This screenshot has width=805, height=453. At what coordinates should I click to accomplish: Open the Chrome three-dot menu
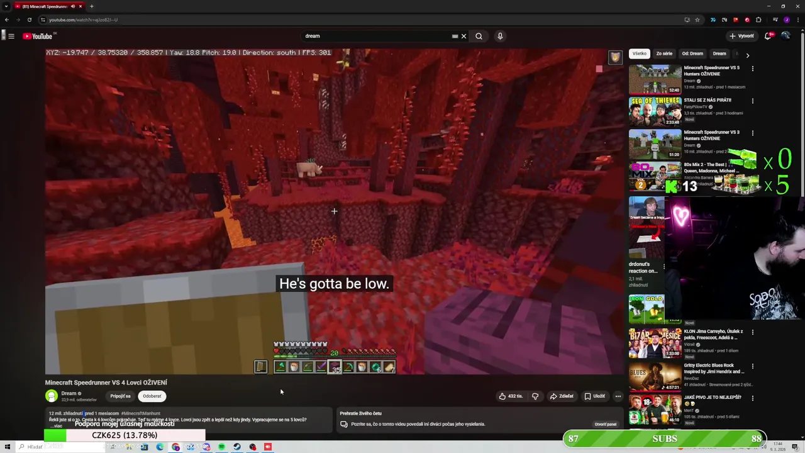[x=797, y=20]
